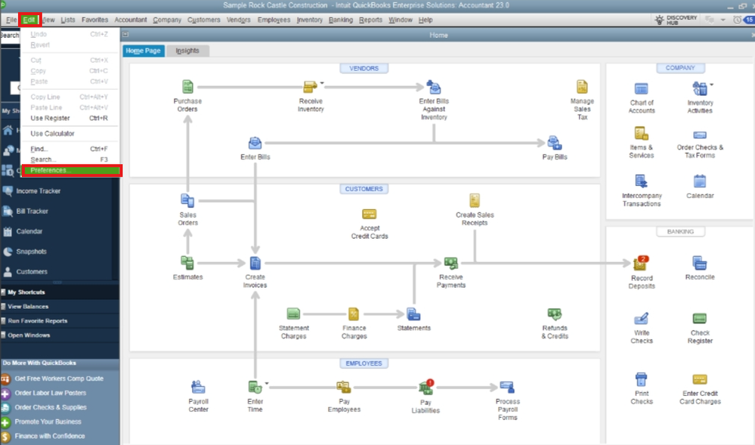Open the Accountant menu
755x445 pixels.
click(x=131, y=20)
